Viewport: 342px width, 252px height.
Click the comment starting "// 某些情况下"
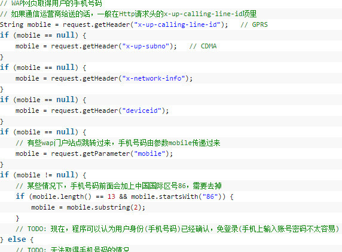click(x=118, y=186)
